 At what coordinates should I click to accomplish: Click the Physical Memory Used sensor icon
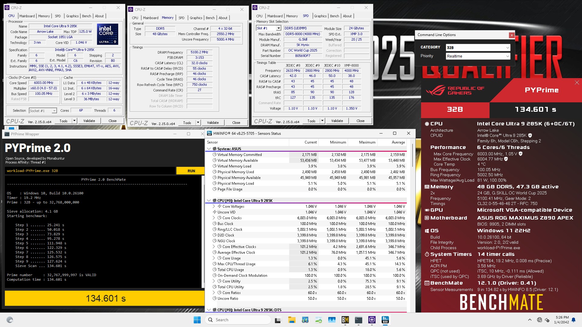point(215,172)
